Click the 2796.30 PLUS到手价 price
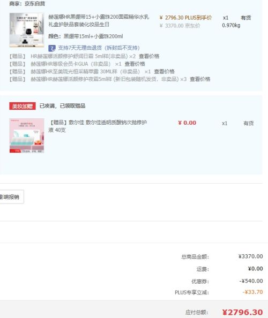This screenshot has width=268, height=318. 185,18
